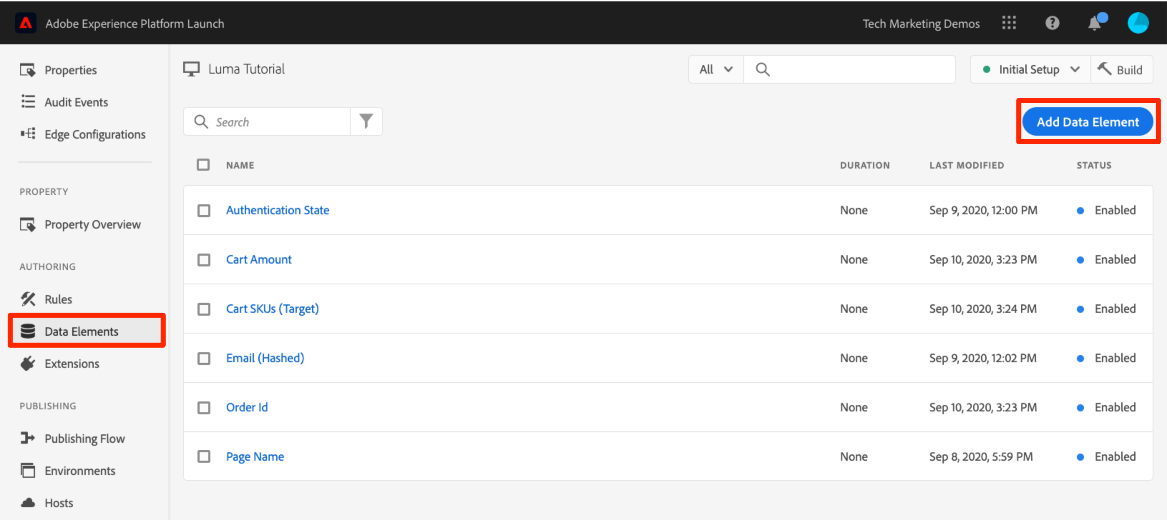
Task: Check the Cart Amount row checkbox
Action: (x=204, y=260)
